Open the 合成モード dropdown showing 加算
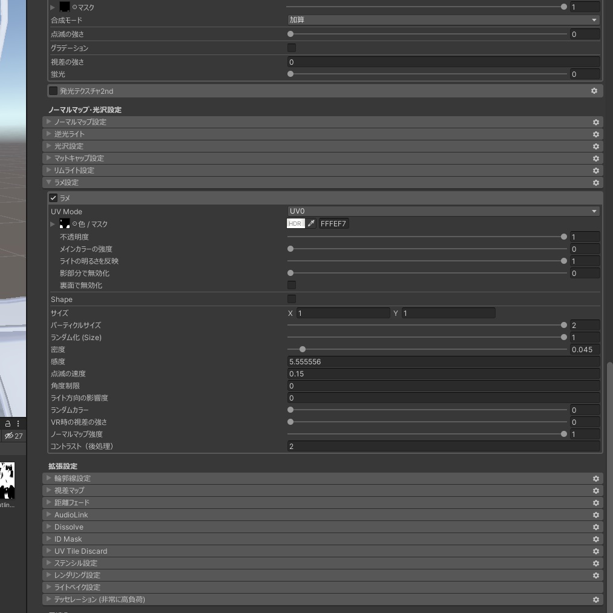This screenshot has width=613, height=613. click(x=443, y=19)
